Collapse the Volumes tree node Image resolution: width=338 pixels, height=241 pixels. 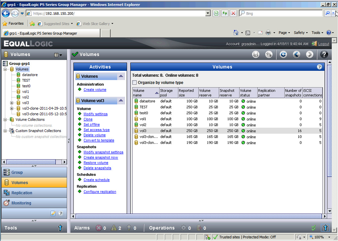point(5,69)
